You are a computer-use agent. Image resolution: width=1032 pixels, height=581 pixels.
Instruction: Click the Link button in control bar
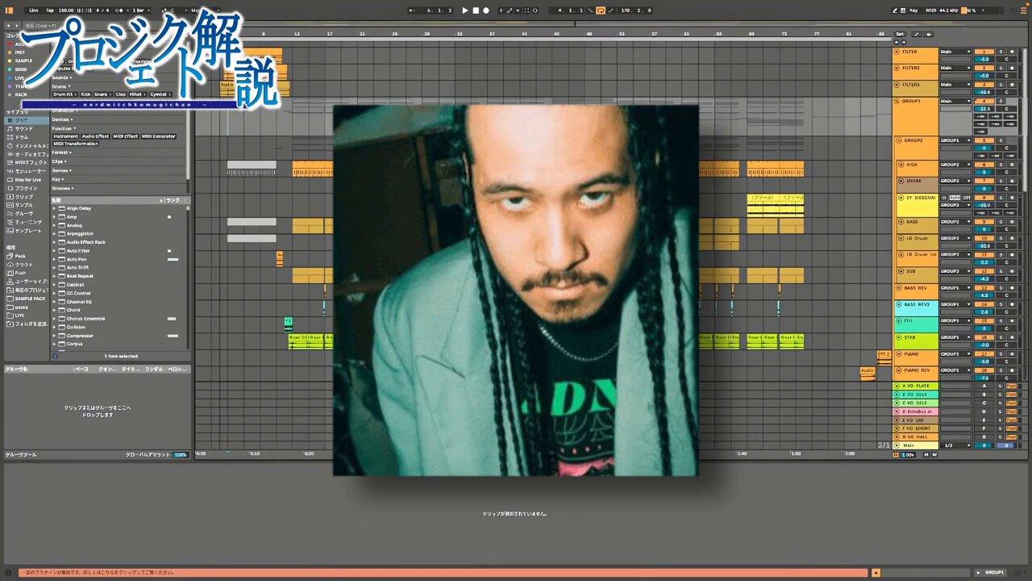pyautogui.click(x=33, y=10)
